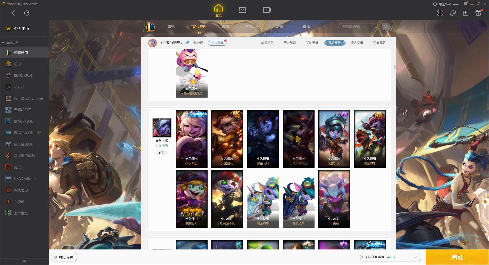The image size is (489, 265).
Task: Select 天涯明月刀 in the game list
Action: [24, 110]
